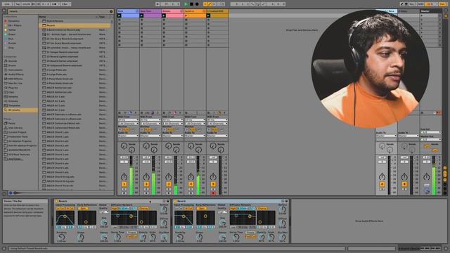Image resolution: width=450 pixels, height=253 pixels.
Task: Open Quality dropdown in first Reverb
Action: click(x=104, y=212)
